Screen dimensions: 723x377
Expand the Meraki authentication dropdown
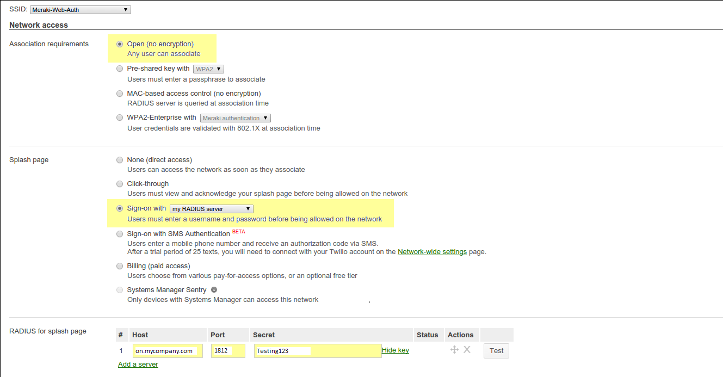pos(235,118)
